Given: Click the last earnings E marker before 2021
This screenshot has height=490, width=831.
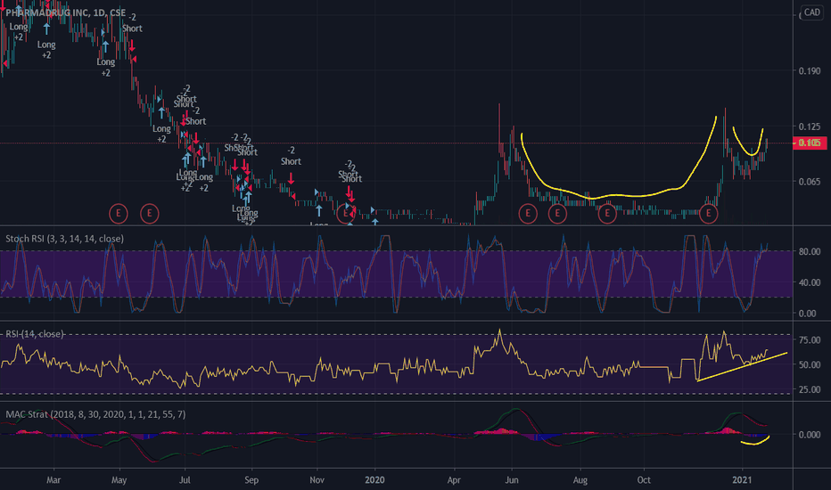Looking at the screenshot, I should pos(709,214).
